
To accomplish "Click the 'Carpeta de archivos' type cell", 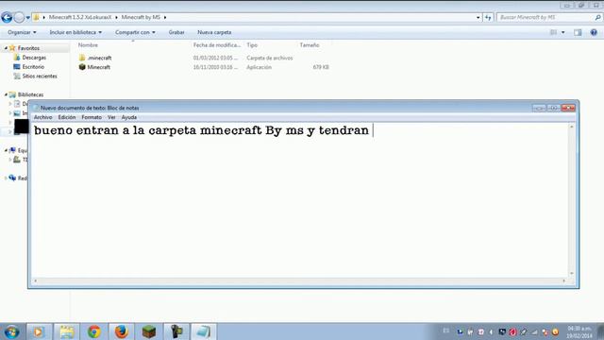I will 270,58.
